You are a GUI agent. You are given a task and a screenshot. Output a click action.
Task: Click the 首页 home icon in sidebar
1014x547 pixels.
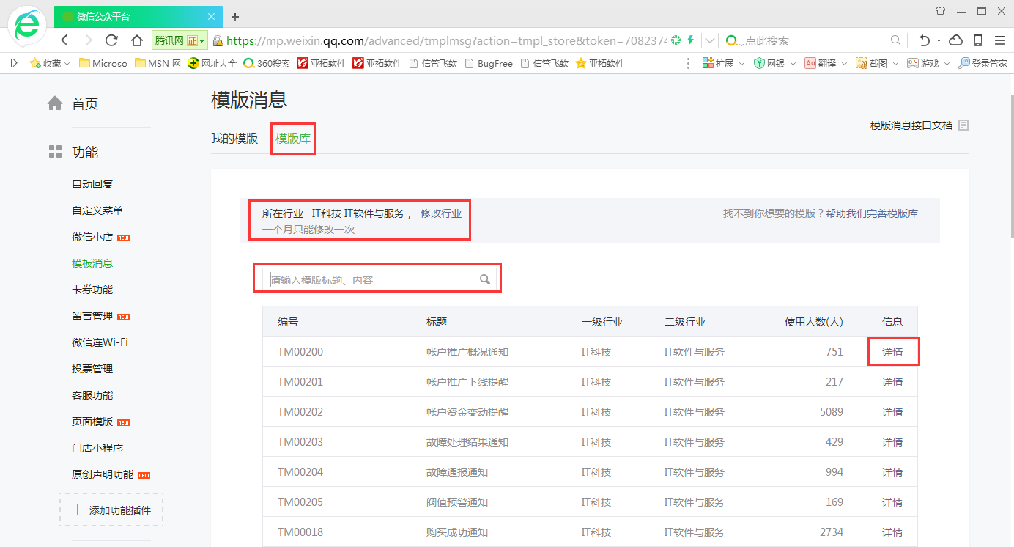pos(55,103)
